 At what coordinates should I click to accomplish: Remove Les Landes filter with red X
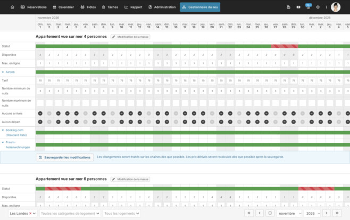click(x=30, y=213)
